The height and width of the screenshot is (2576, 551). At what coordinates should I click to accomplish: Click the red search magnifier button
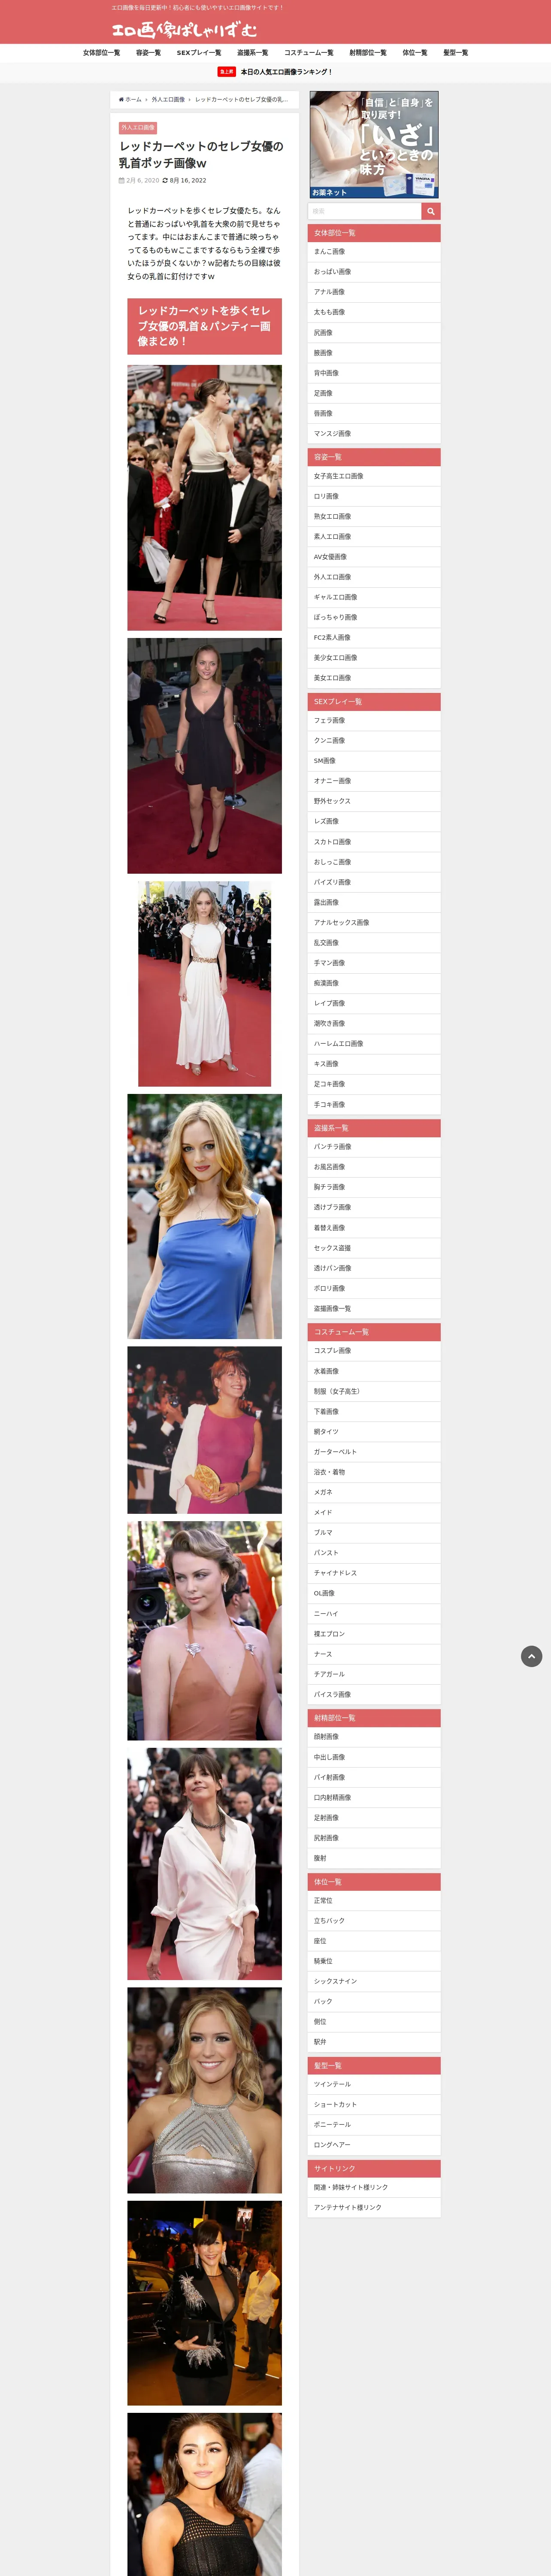[431, 211]
